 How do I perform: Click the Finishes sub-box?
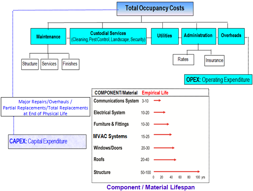tap(70, 64)
